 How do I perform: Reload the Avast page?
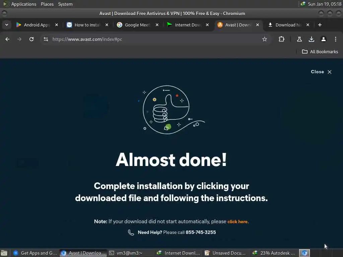pyautogui.click(x=31, y=39)
